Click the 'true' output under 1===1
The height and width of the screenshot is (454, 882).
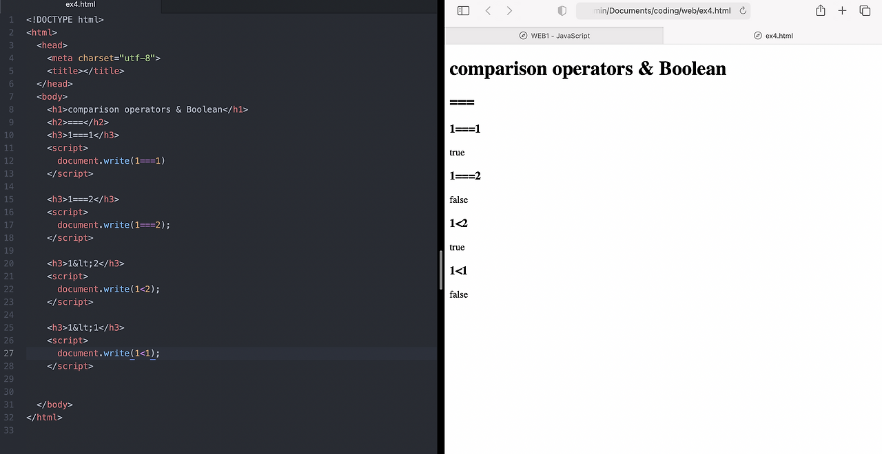coord(457,152)
